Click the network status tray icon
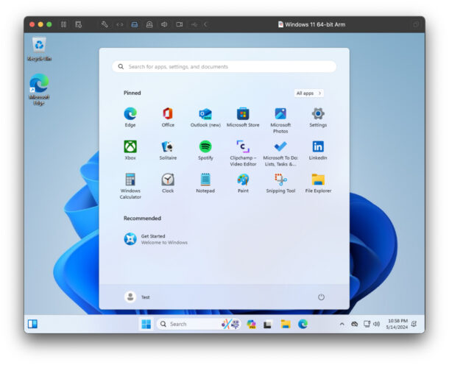 coord(367,324)
